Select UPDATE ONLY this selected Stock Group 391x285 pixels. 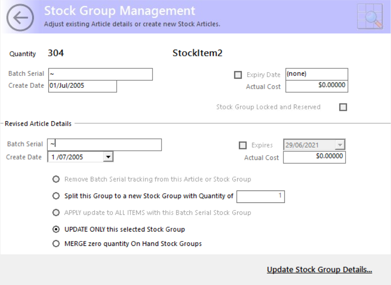(56, 229)
